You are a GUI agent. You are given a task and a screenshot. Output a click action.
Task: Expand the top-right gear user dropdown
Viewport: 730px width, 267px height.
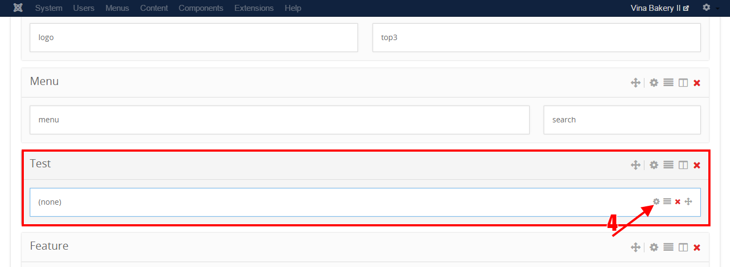point(711,8)
